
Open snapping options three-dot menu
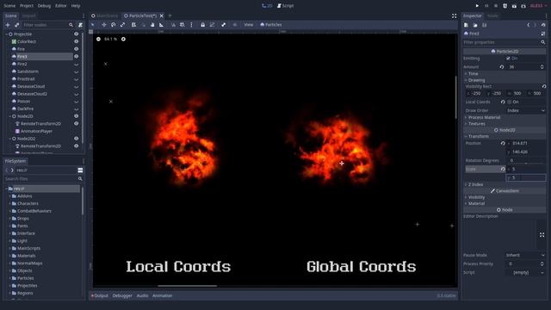pos(191,25)
